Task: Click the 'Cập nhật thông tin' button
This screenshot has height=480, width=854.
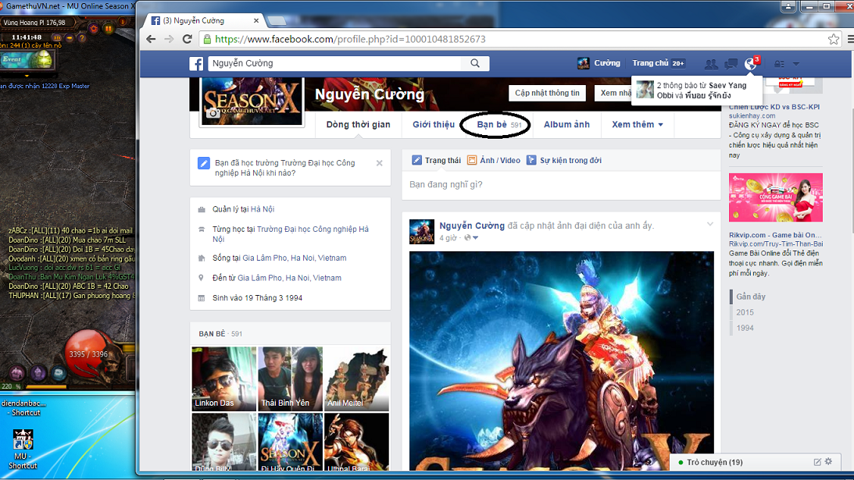Action: [x=547, y=93]
